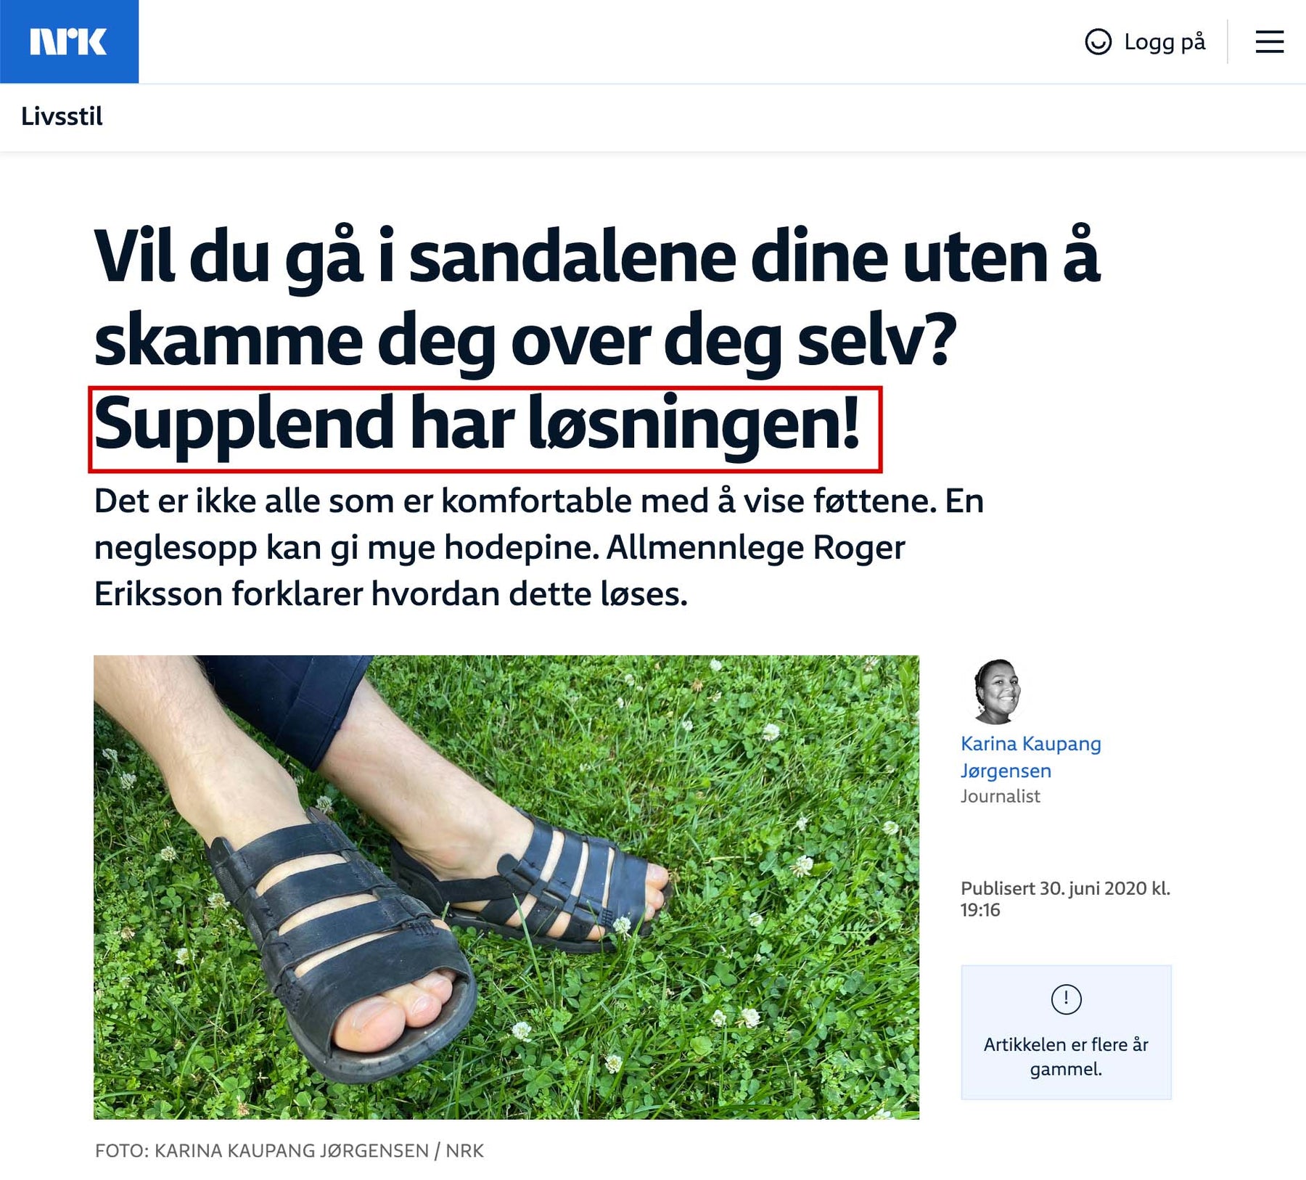Click the article intro paragraph
The image size is (1306, 1180).
[538, 548]
